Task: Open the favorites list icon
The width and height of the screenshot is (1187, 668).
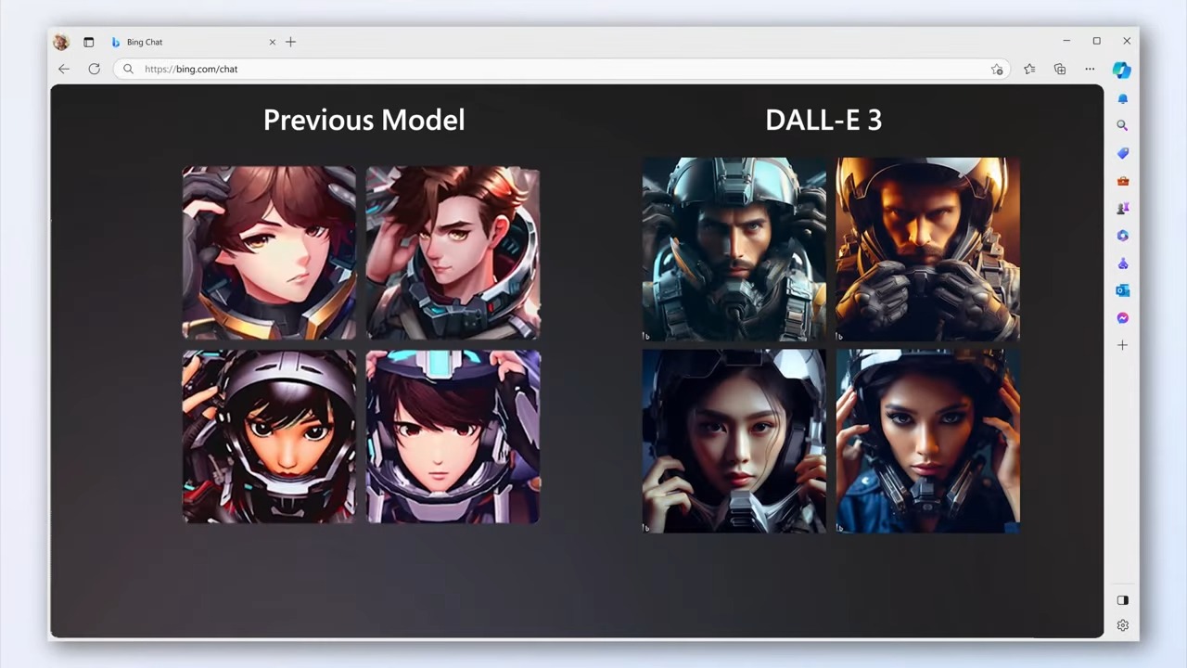Action: (1029, 69)
